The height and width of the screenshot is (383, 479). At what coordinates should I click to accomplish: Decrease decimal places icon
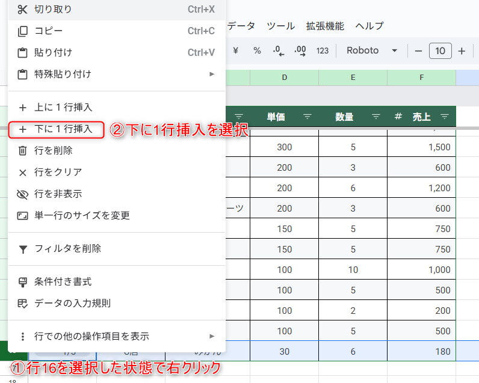(x=278, y=51)
